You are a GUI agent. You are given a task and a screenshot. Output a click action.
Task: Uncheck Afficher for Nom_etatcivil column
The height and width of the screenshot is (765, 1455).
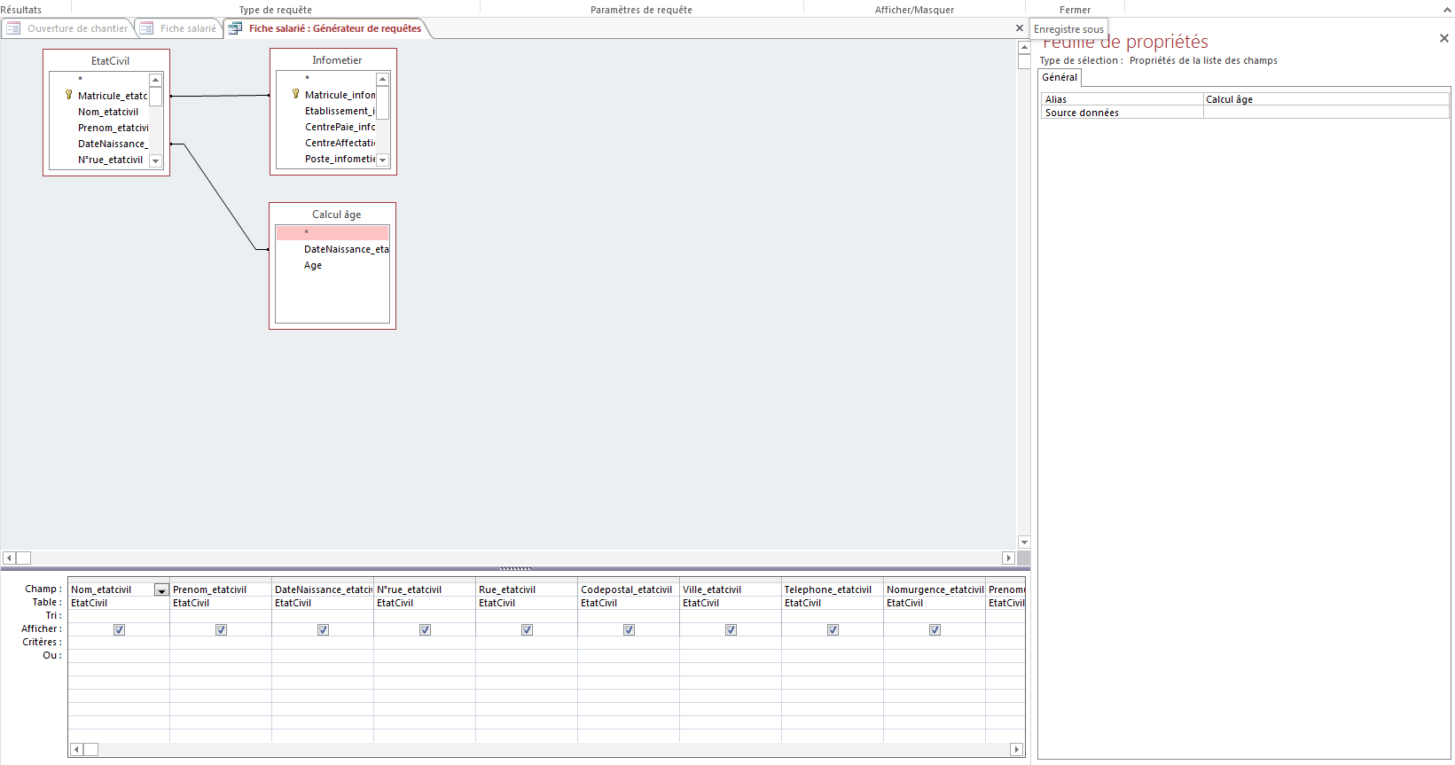119,629
